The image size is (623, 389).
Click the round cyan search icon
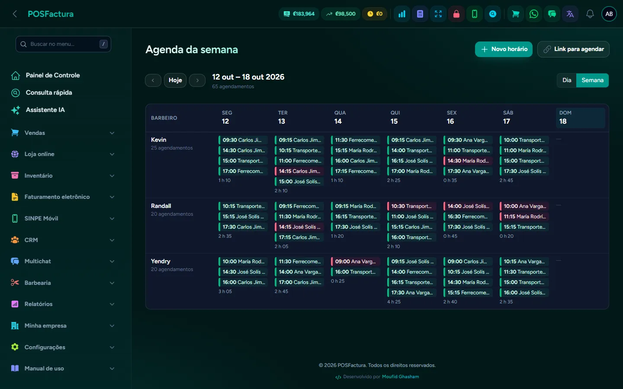coord(493,14)
